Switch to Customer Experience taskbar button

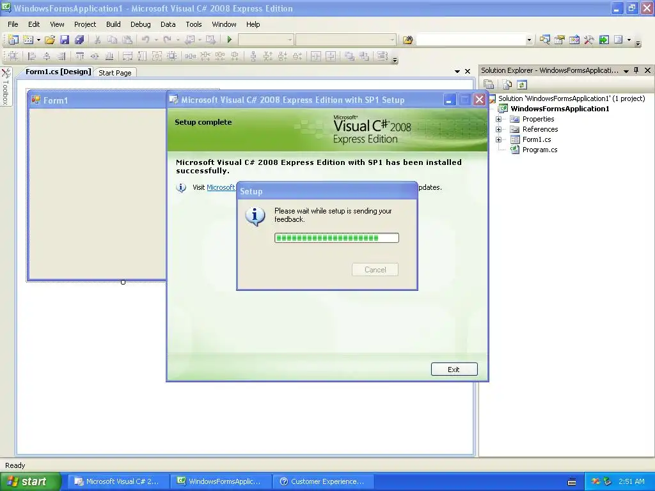click(322, 481)
